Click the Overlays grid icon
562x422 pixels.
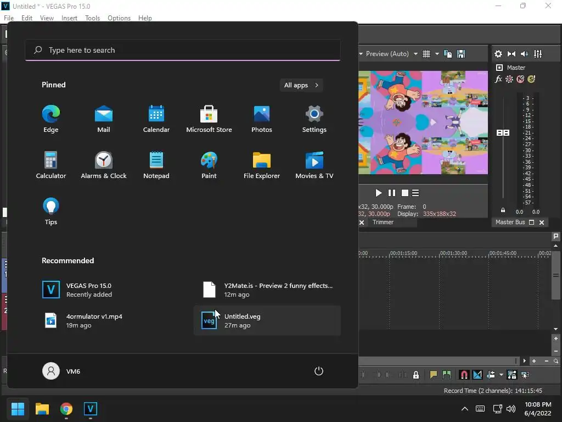(x=426, y=54)
